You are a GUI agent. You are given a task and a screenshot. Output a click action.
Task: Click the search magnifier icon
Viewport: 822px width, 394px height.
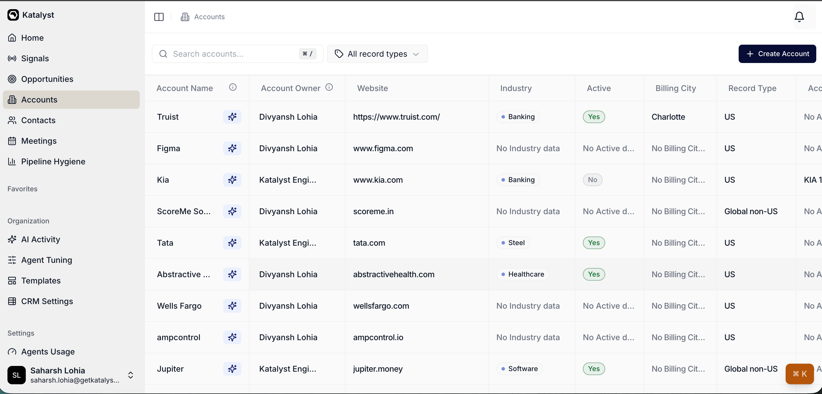(x=163, y=54)
